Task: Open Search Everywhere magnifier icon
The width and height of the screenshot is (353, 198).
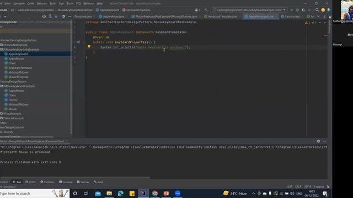Action: pyautogui.click(x=317, y=10)
